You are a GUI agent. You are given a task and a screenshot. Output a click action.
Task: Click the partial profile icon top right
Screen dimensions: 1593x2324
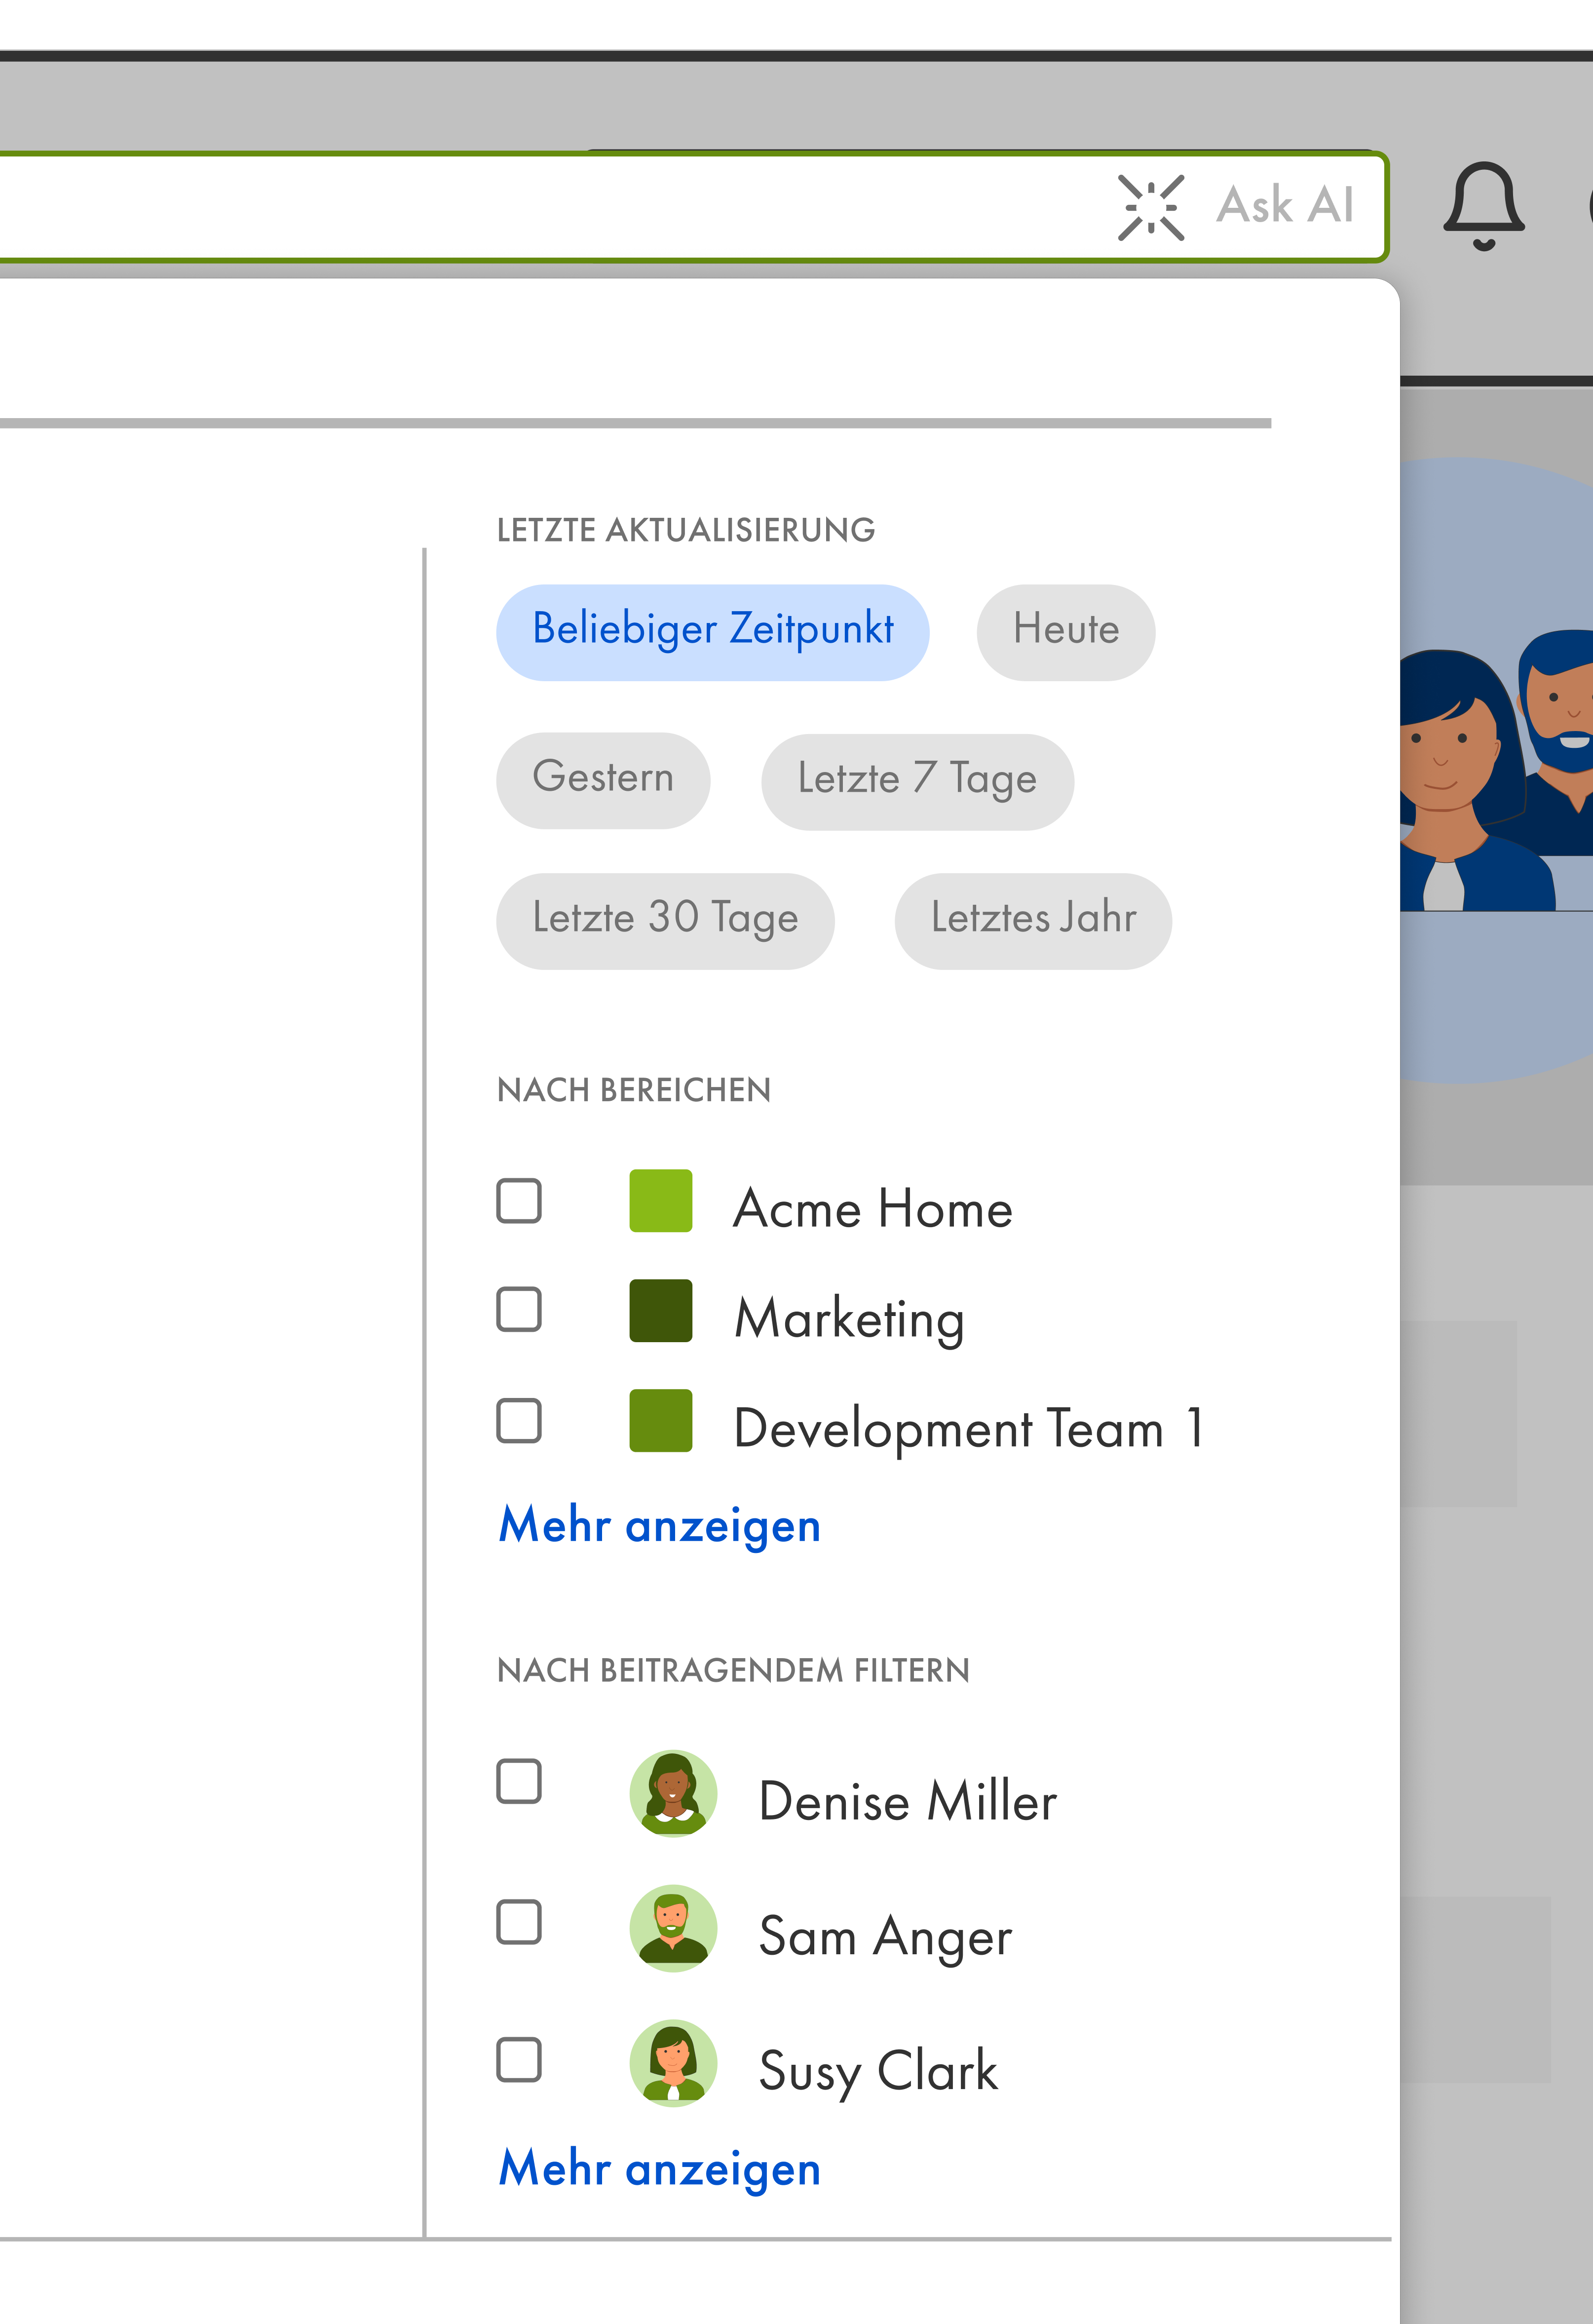[x=1588, y=205]
